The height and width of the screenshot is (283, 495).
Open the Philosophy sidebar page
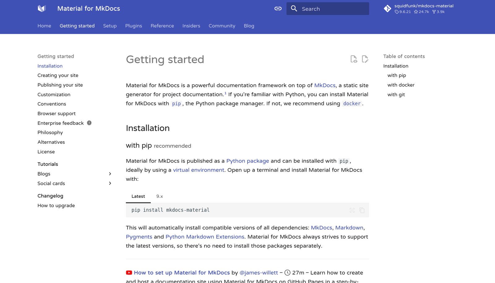(50, 133)
